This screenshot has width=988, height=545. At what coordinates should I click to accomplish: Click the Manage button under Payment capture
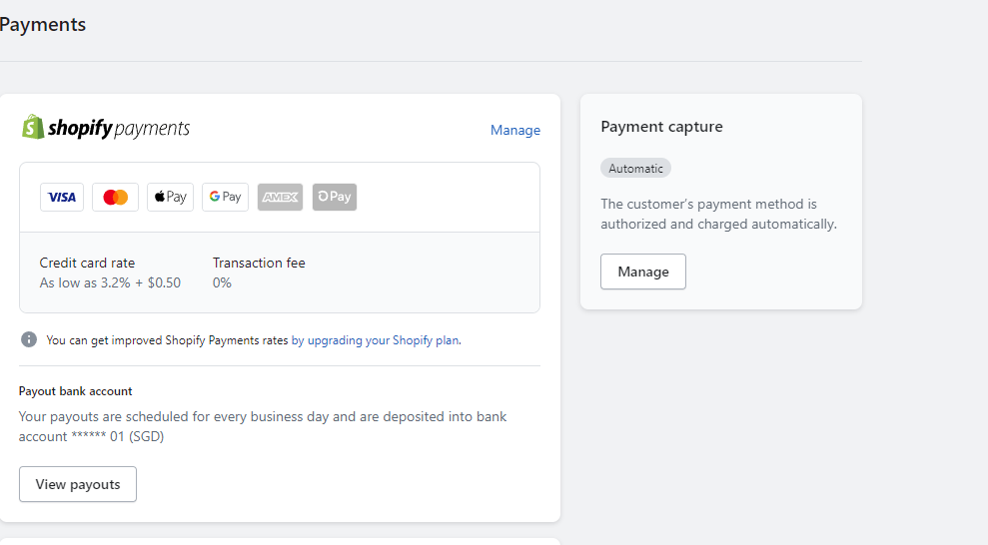click(642, 272)
